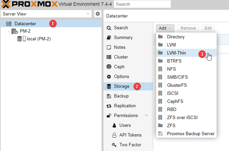Choose GlusterFS from the Add menu
The height and width of the screenshot is (151, 229).
tap(186, 85)
